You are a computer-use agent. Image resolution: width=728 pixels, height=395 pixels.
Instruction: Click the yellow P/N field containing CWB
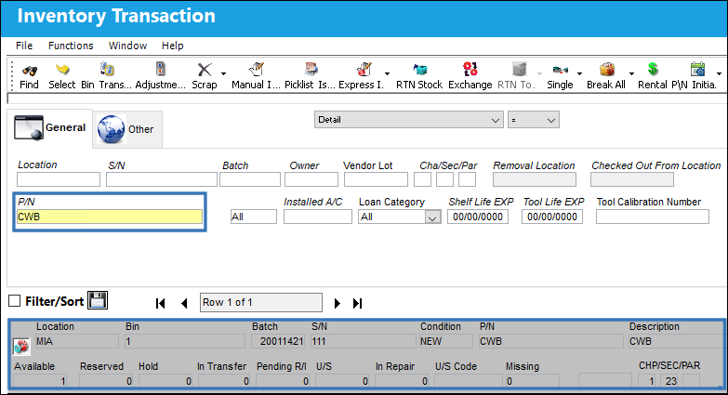pyautogui.click(x=110, y=217)
